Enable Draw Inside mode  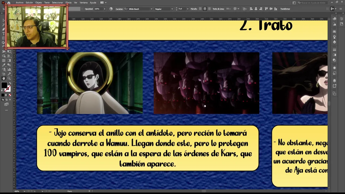pos(10,100)
